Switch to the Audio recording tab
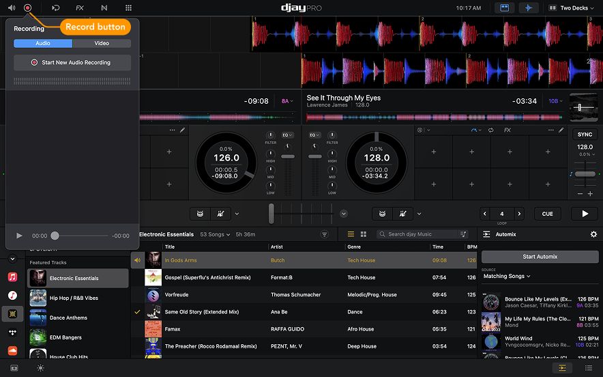 point(43,43)
